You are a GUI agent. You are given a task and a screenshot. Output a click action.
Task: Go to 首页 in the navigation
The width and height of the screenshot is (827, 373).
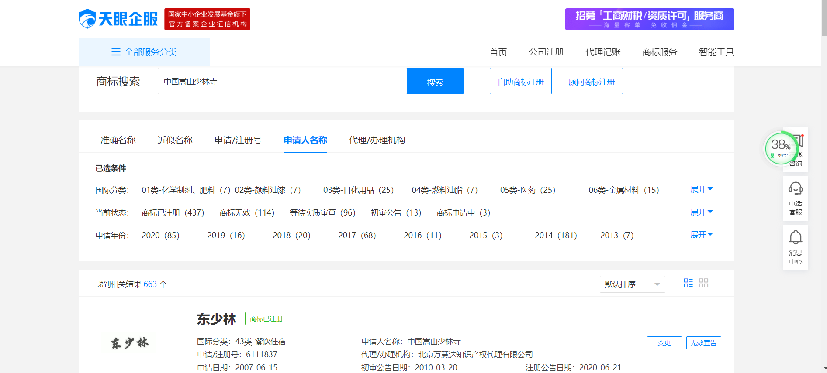click(x=498, y=52)
